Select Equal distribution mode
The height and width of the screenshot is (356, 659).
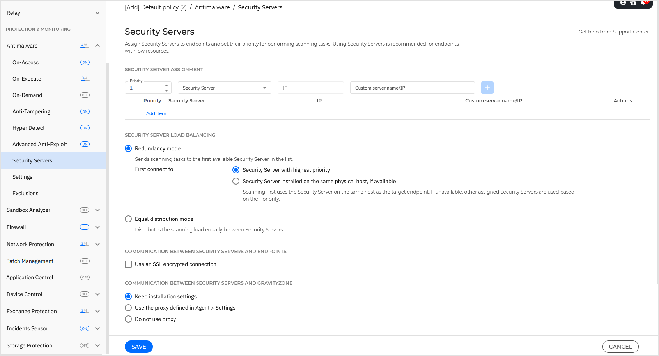coord(128,219)
